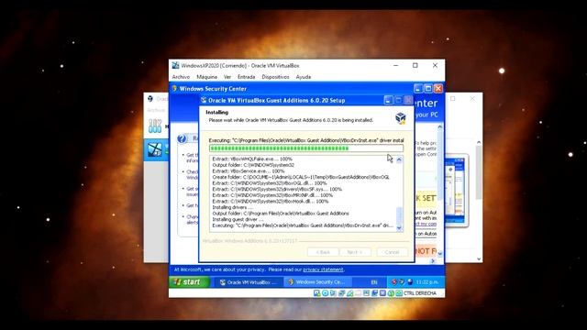Click the recording icon in VirtualBox status bar

click(x=374, y=293)
